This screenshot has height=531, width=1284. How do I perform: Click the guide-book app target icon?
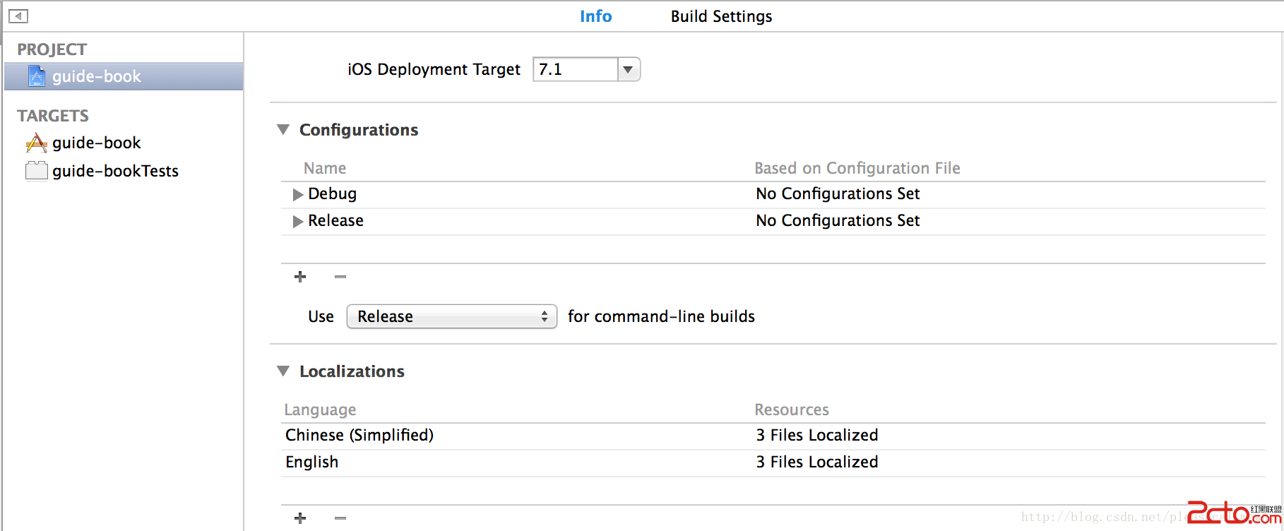[x=37, y=143]
